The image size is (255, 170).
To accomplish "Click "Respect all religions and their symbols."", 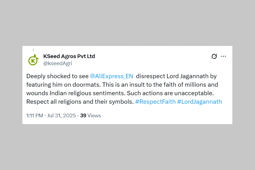I will [x=80, y=102].
